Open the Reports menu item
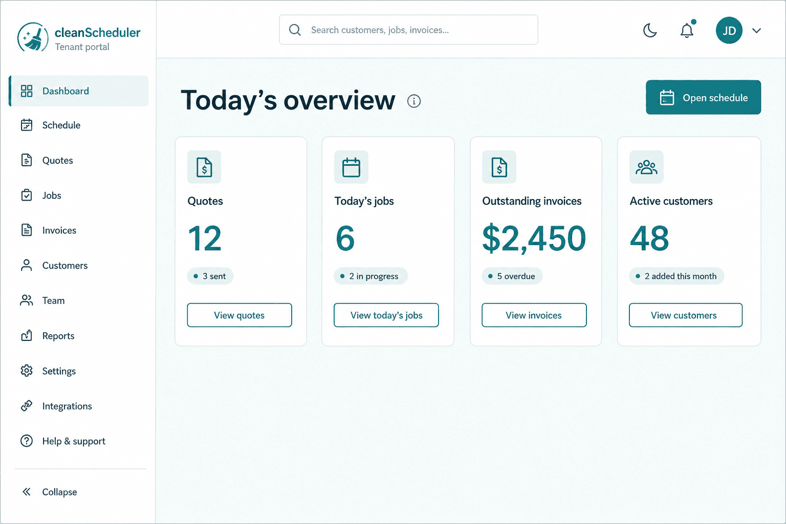786x524 pixels. tap(79, 336)
